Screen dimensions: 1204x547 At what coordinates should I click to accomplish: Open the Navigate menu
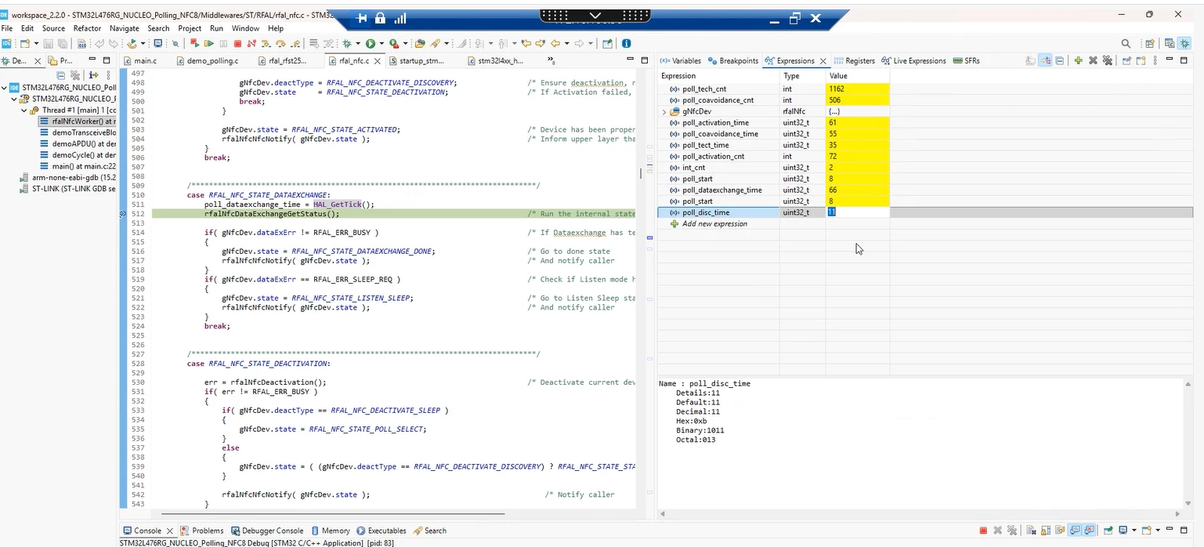coord(124,28)
